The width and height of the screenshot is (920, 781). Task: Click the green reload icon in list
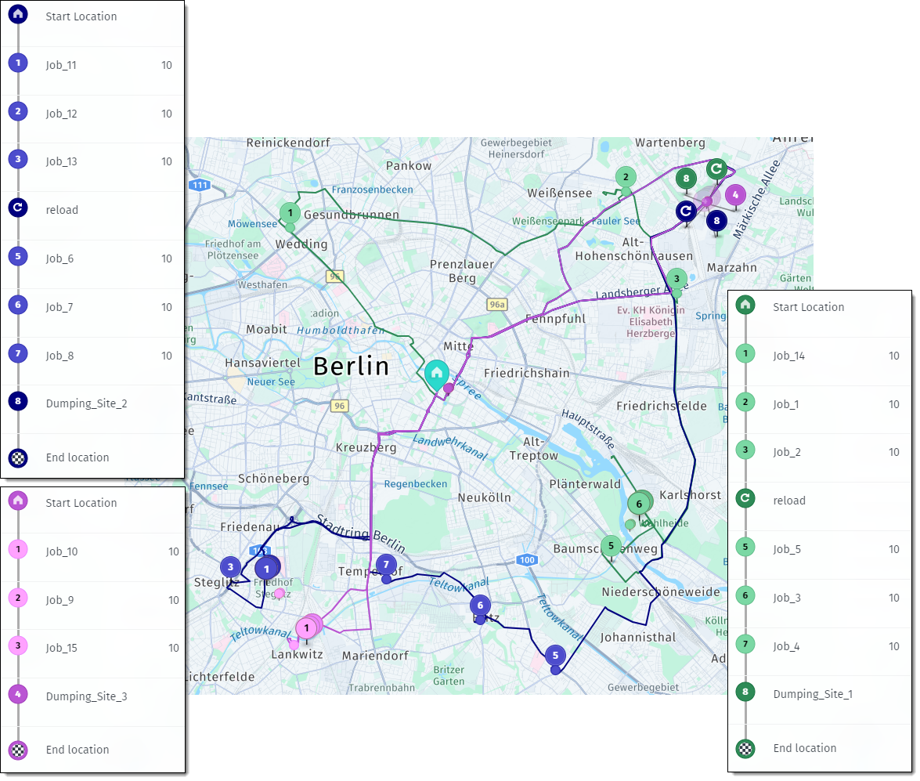(x=745, y=498)
